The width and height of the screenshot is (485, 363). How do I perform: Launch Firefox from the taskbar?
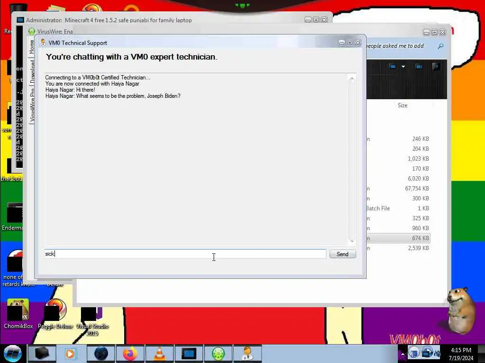(x=130, y=354)
